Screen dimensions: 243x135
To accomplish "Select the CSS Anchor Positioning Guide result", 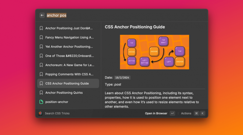I will click(x=67, y=83).
